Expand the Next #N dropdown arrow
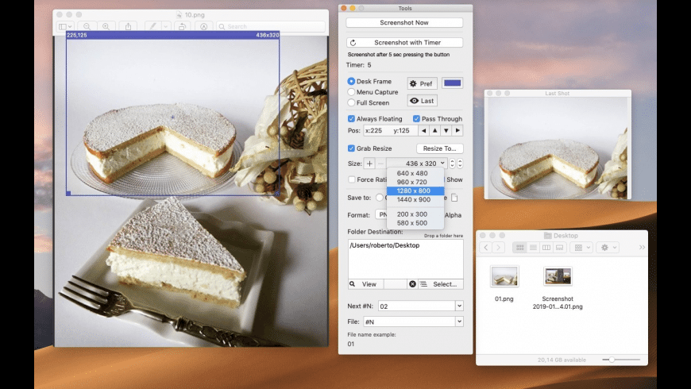The image size is (691, 389). click(x=459, y=306)
